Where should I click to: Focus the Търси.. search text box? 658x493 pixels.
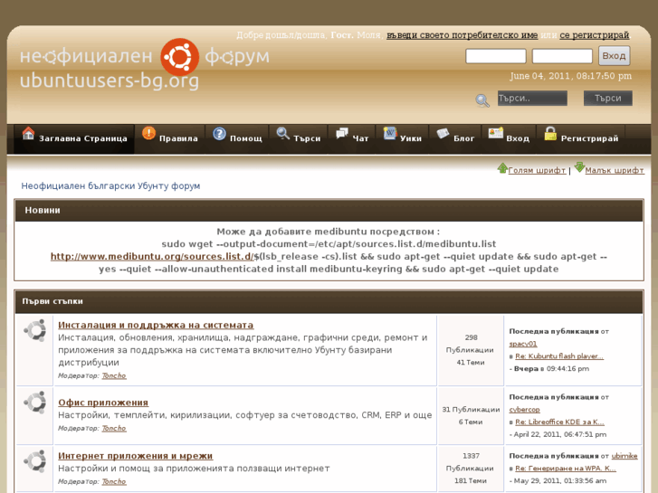pyautogui.click(x=532, y=99)
